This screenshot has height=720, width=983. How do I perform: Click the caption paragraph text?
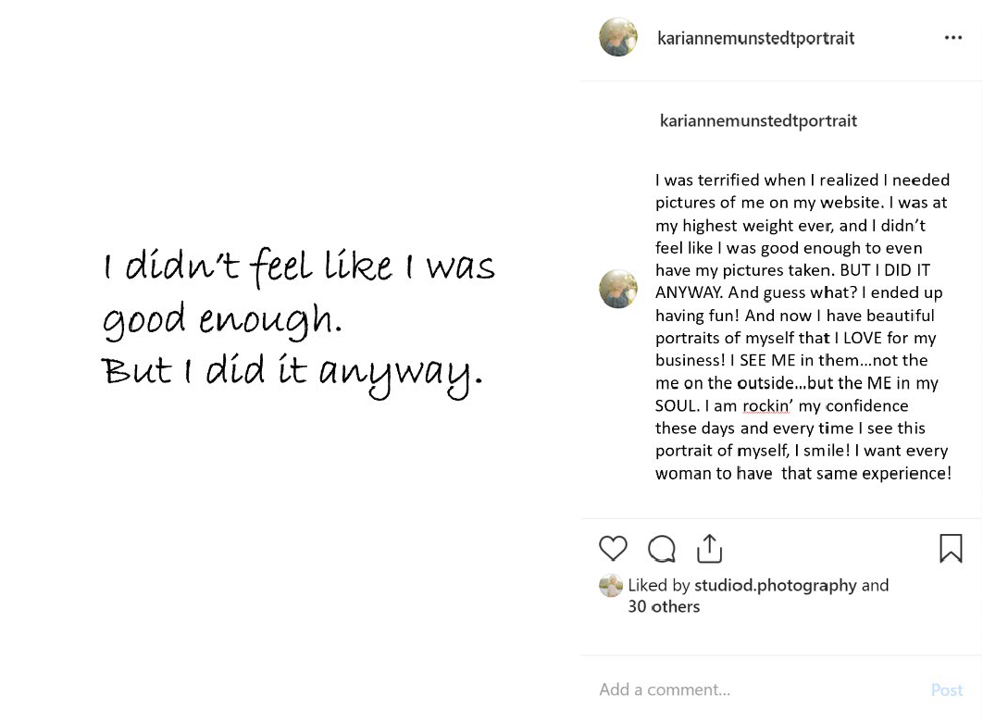tap(802, 315)
